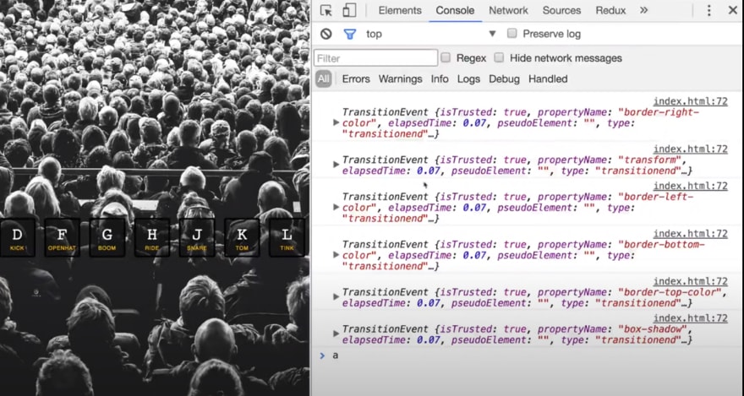Click the "border-top-color" propertyName value text
The width and height of the screenshot is (744, 396).
pyautogui.click(x=670, y=292)
